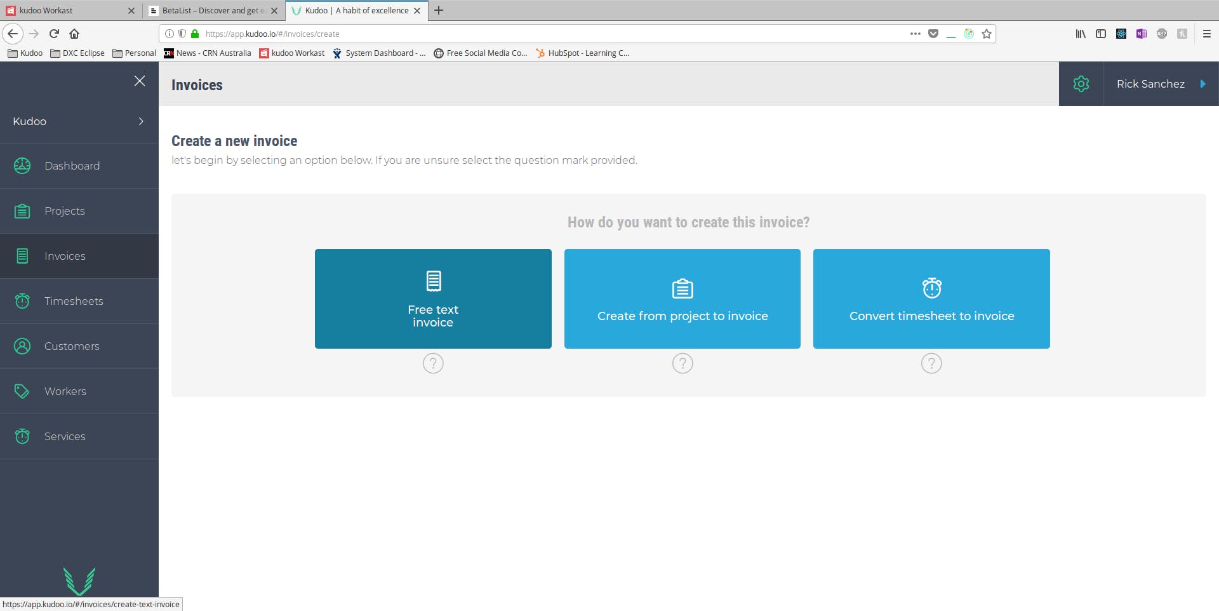1219x611 pixels.
Task: Expand Rick Sanchez user menu arrow
Action: coord(1202,84)
